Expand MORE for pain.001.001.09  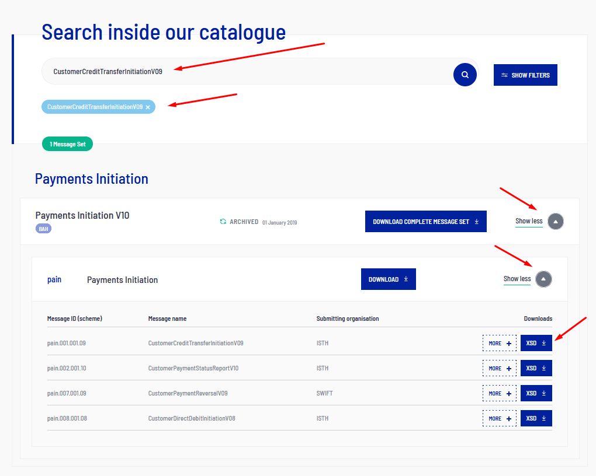(500, 343)
